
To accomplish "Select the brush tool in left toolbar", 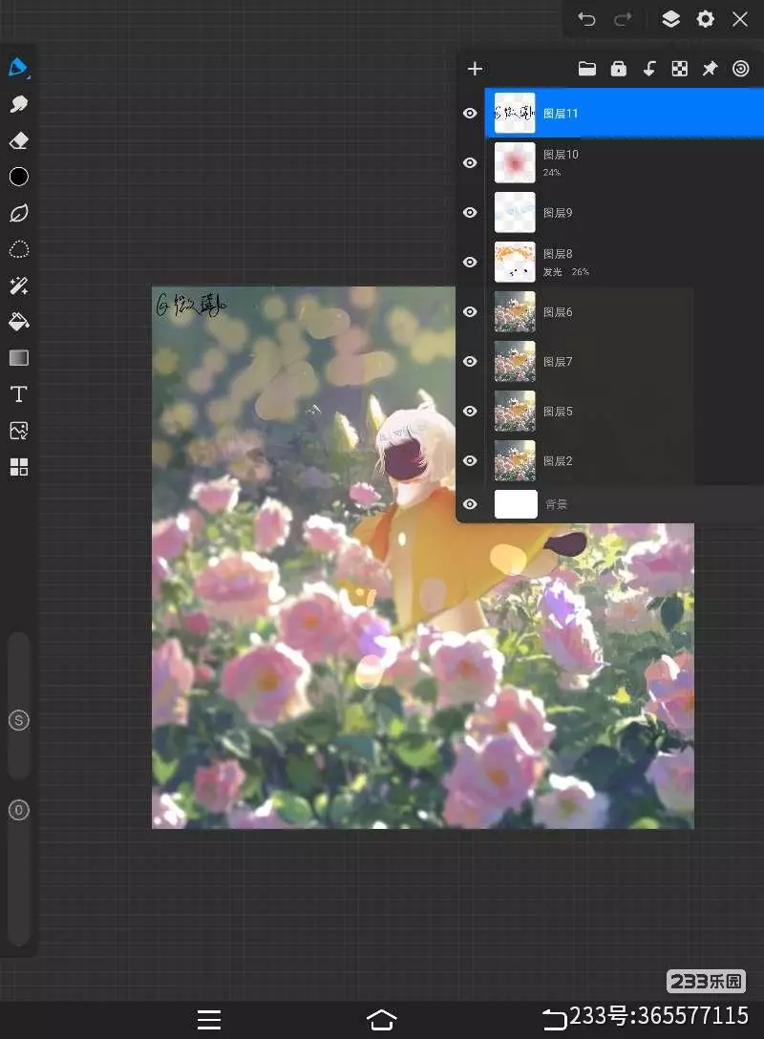I will pyautogui.click(x=18, y=68).
